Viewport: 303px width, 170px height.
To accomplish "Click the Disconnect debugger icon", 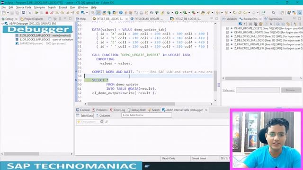I will (x=52, y=13).
